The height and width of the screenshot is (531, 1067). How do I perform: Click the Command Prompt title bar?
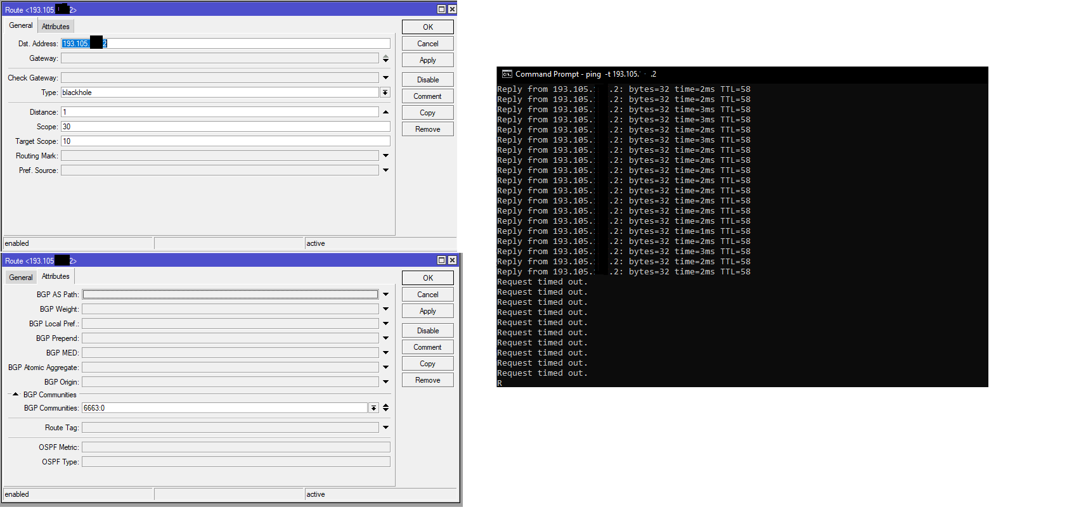(742, 74)
